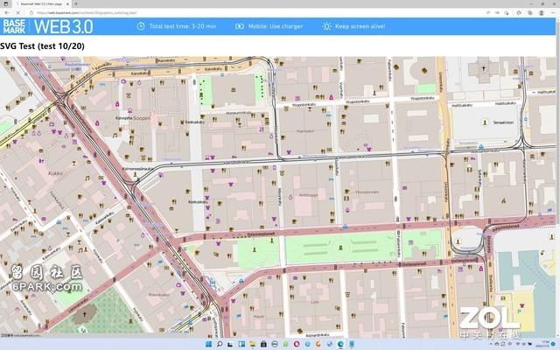Reload the page with the refresh button

coord(18,12)
